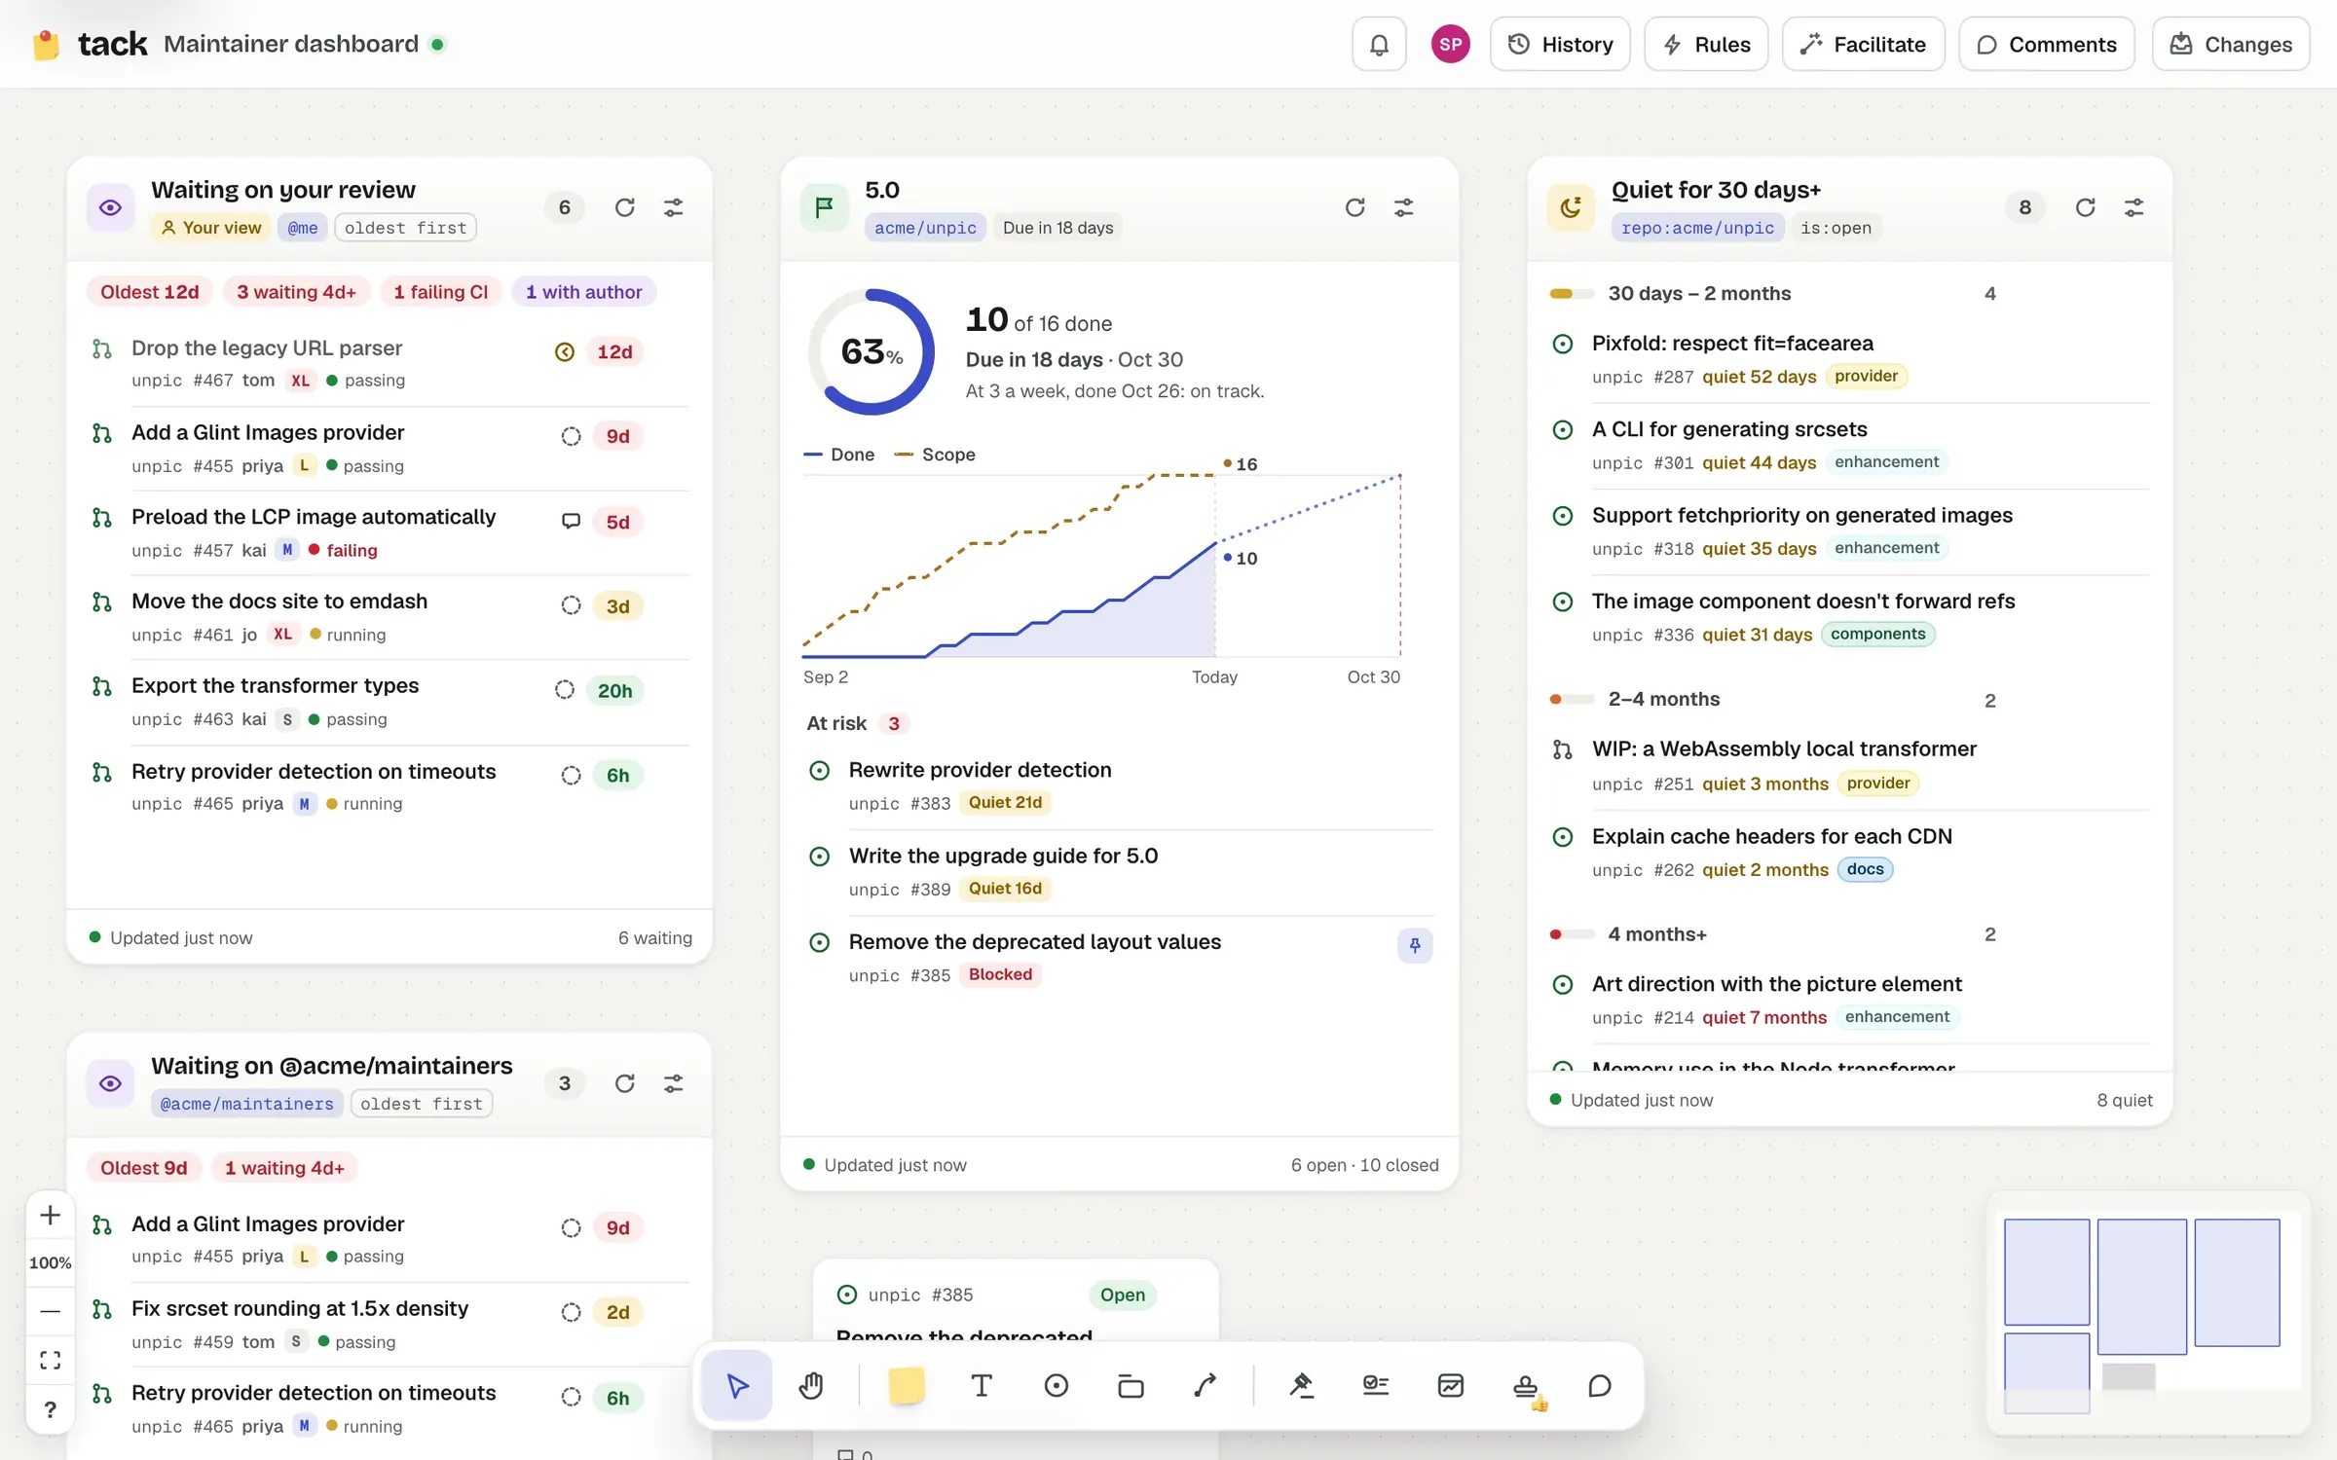
Task: Select the connector arrow tool
Action: [x=1206, y=1385]
